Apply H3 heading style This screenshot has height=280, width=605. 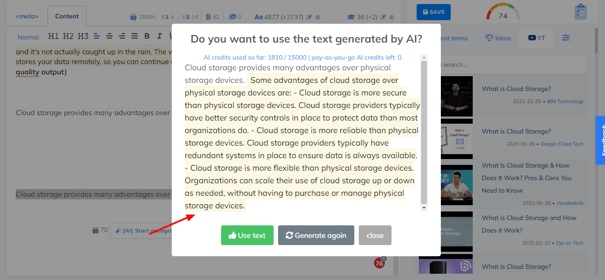point(83,36)
